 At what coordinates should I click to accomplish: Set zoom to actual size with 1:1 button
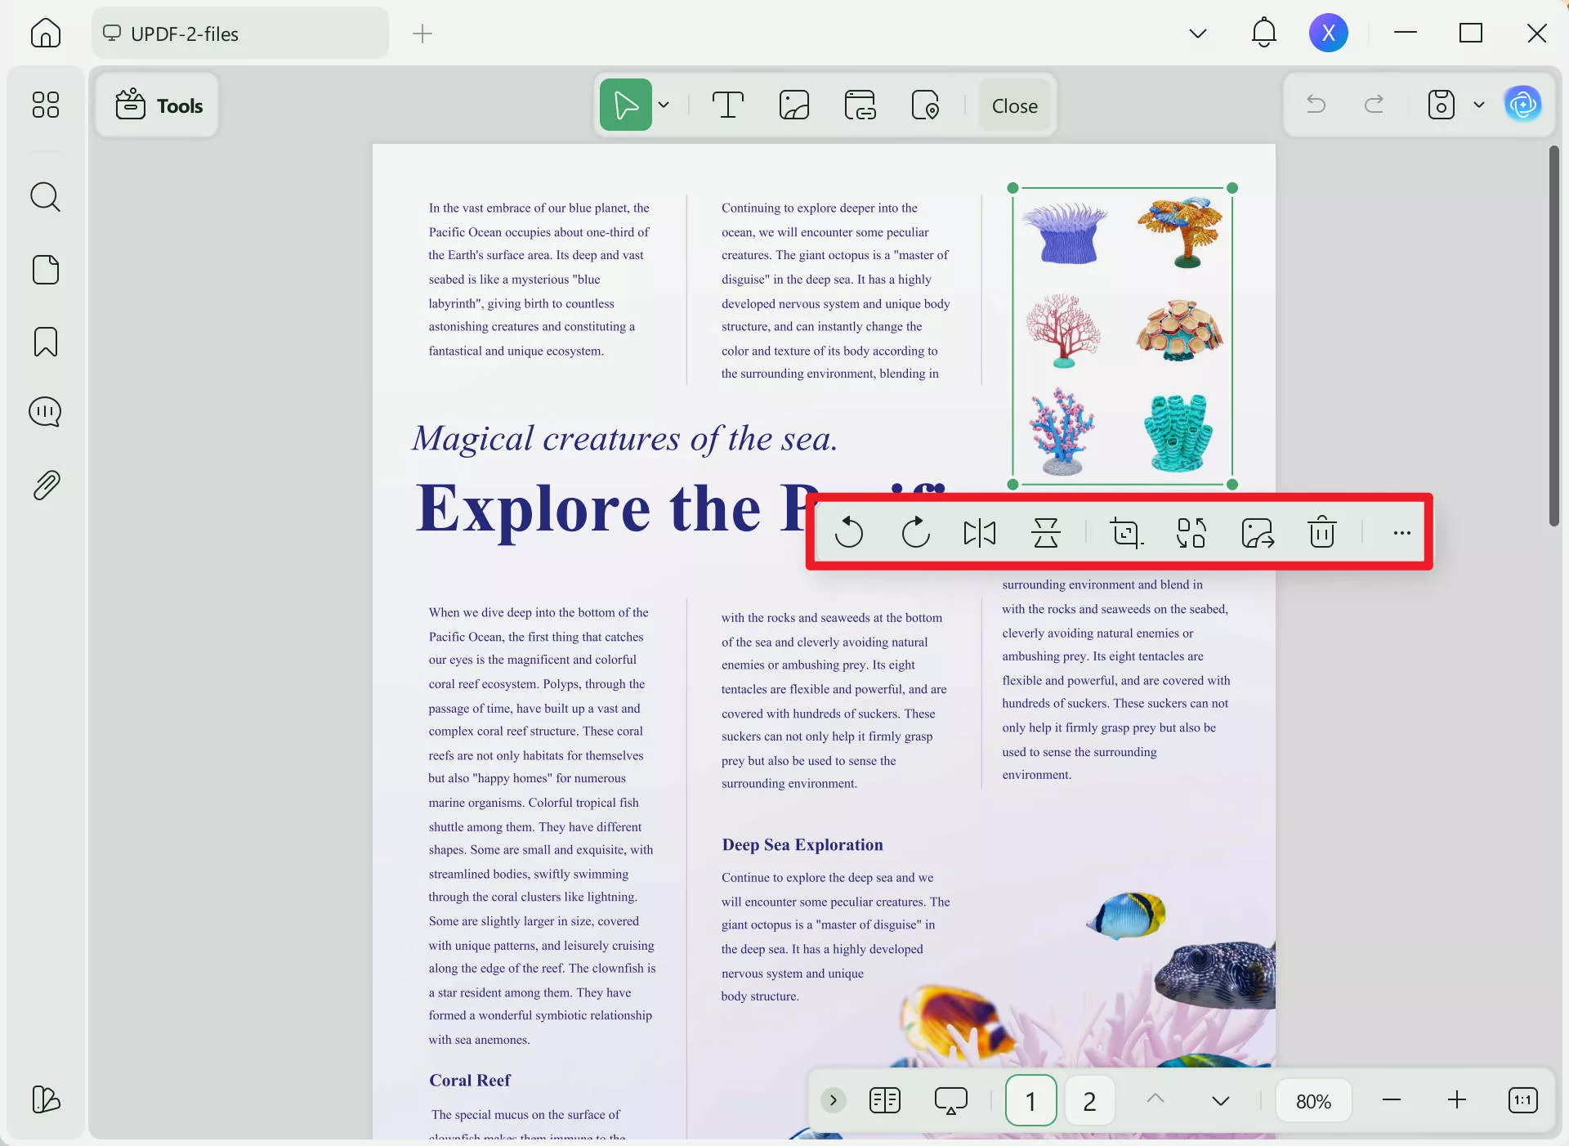[1523, 1100]
